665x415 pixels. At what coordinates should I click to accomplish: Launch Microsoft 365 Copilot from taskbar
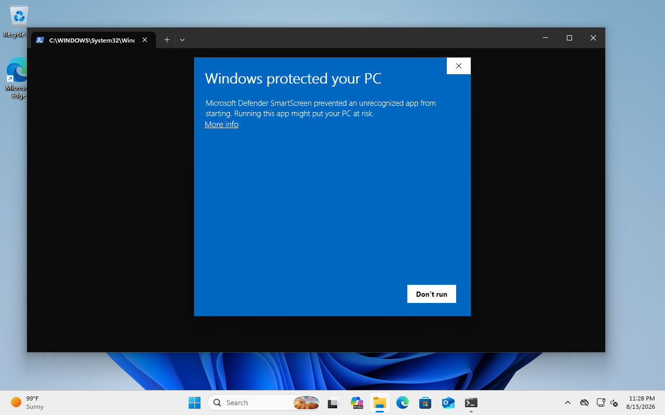(x=357, y=403)
